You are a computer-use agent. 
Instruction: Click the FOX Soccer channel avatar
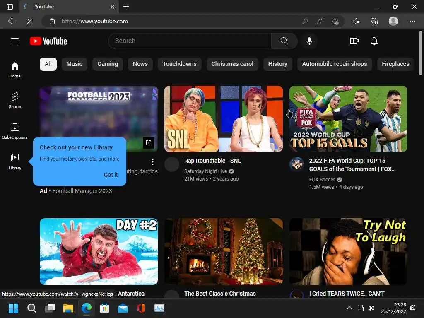(296, 164)
